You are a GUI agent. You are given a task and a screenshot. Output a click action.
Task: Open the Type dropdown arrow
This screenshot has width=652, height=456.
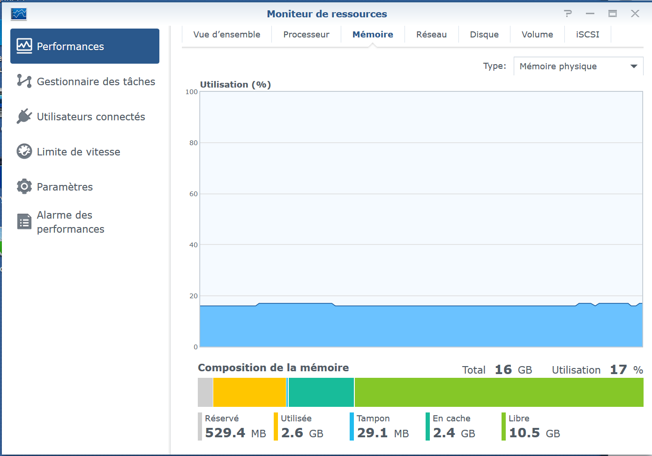pyautogui.click(x=634, y=66)
